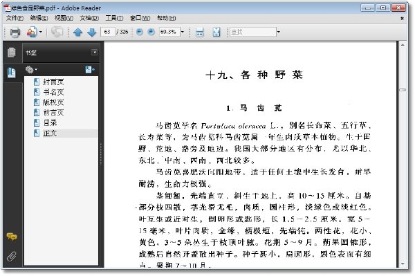Open the 帮助(H) menu
Viewport: 415px width, 276px height.
(x=167, y=18)
